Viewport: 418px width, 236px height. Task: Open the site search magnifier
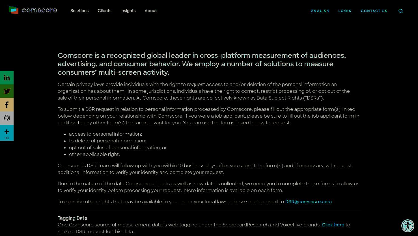400,11
